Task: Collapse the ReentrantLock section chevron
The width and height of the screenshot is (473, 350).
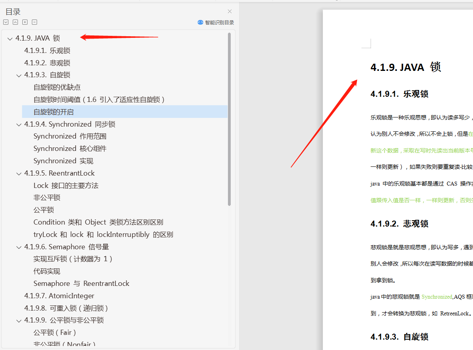Action: pyautogui.click(x=19, y=173)
